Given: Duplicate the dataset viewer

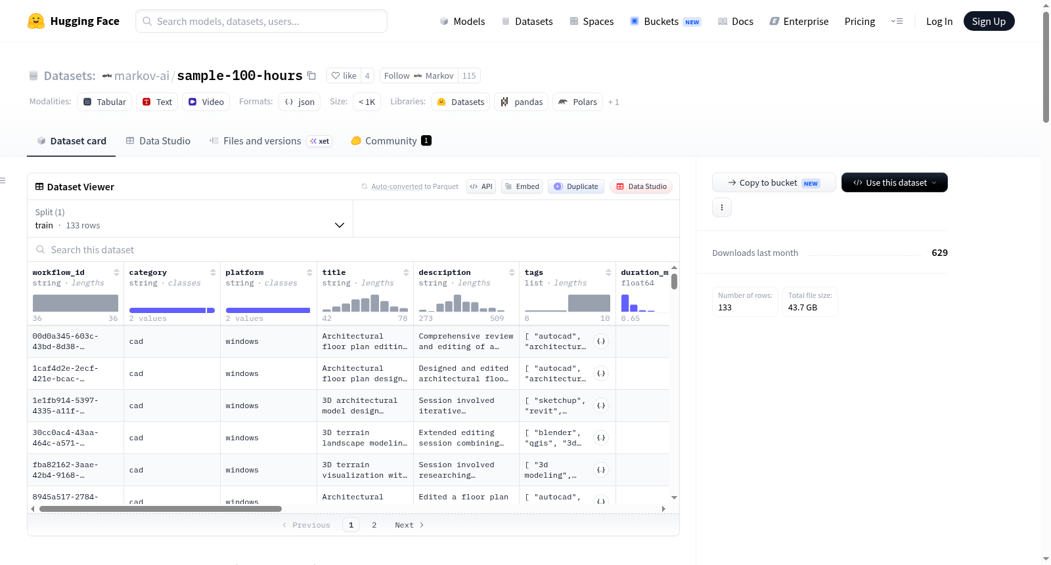Looking at the screenshot, I should tap(576, 186).
